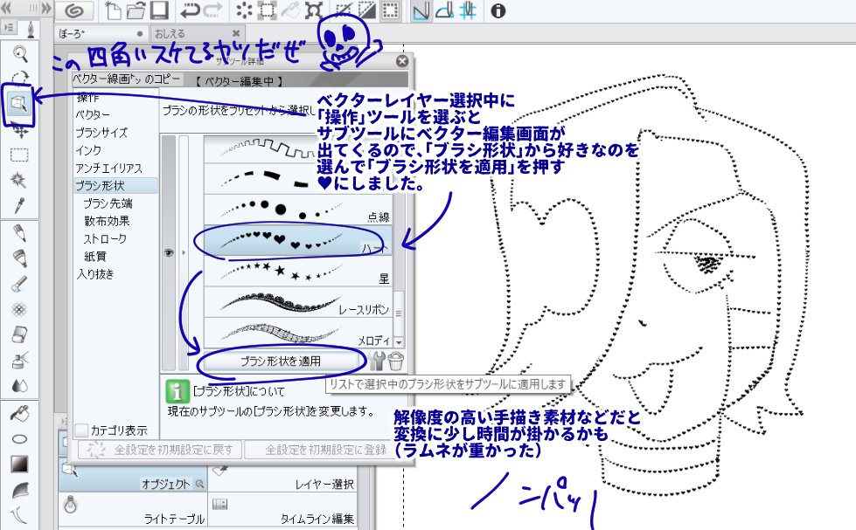Close the おしえる tab

tap(236, 33)
